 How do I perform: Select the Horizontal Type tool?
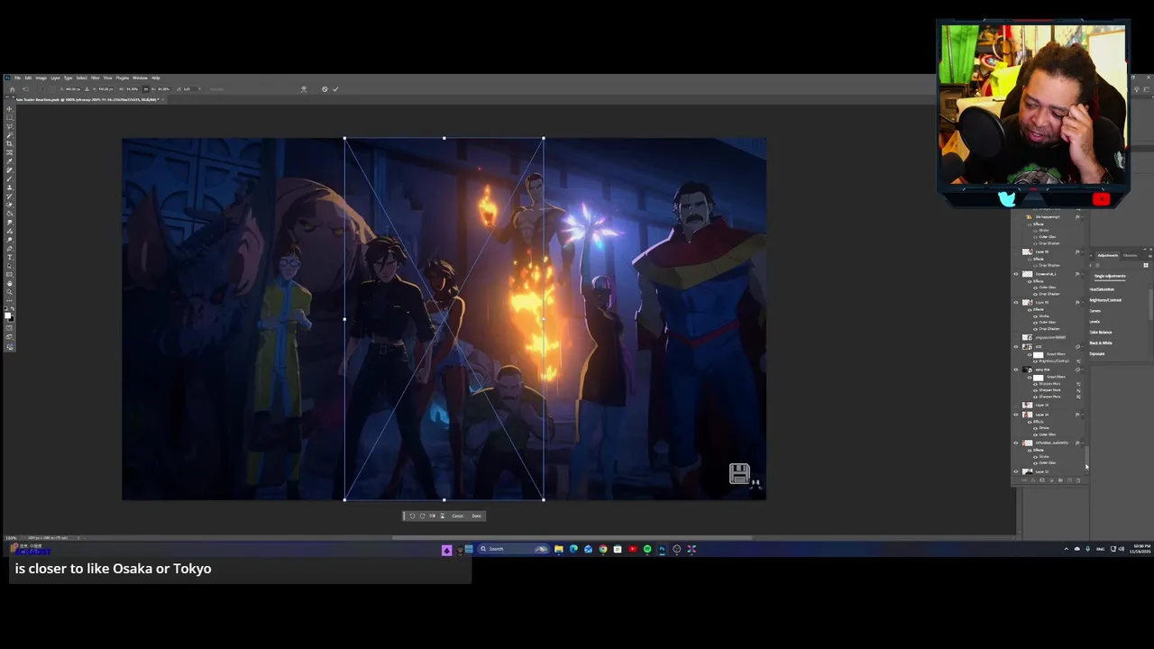click(x=9, y=257)
